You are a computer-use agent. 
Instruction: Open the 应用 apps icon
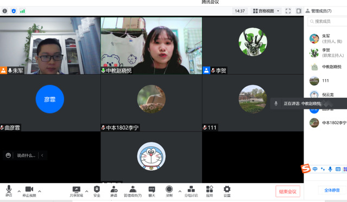(x=210, y=191)
